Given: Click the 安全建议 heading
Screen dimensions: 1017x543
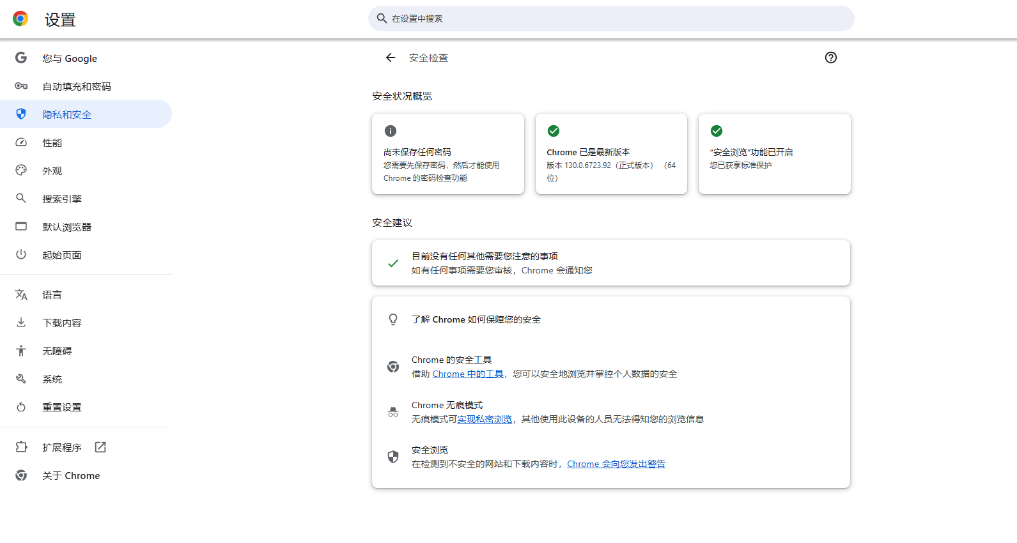Looking at the screenshot, I should (x=392, y=222).
